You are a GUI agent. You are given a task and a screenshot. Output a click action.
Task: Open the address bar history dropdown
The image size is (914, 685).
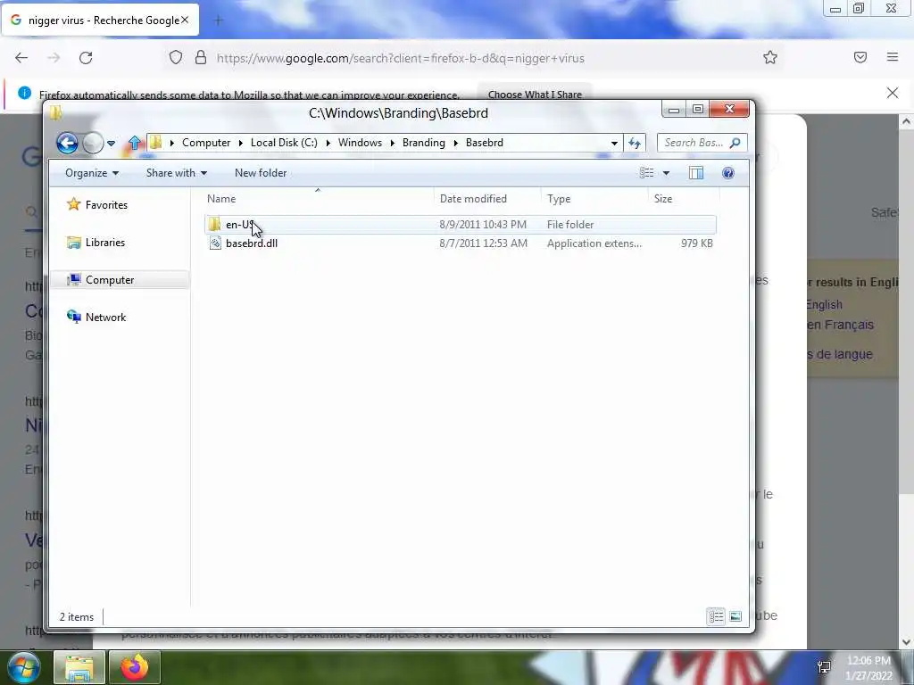(614, 144)
